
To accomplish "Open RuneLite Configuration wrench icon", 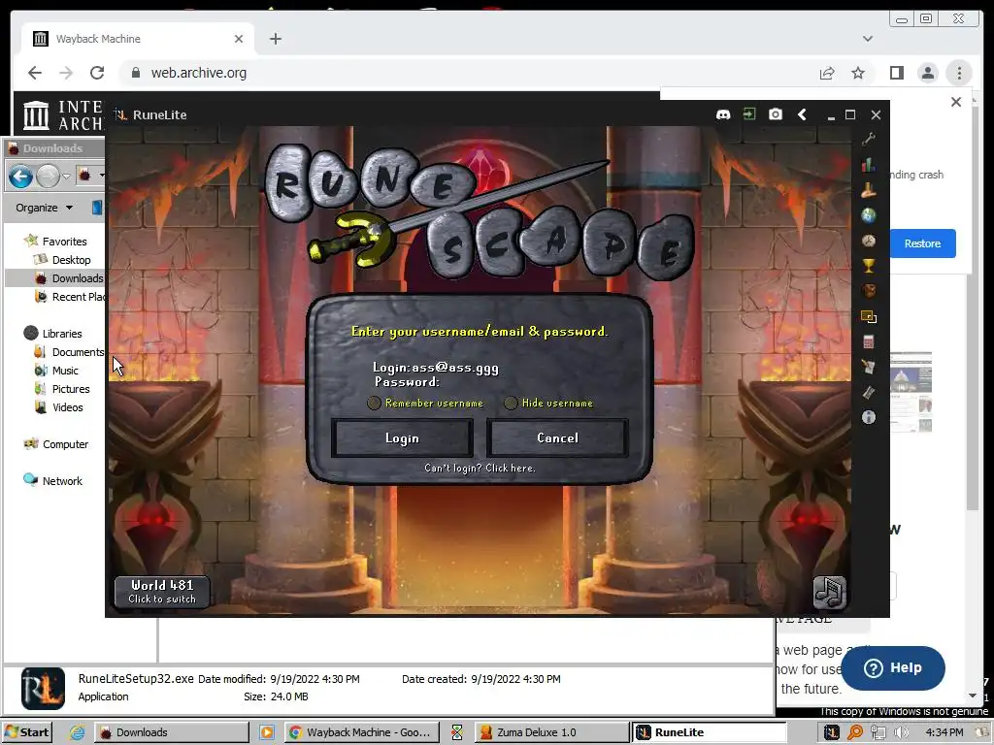I will tap(869, 140).
